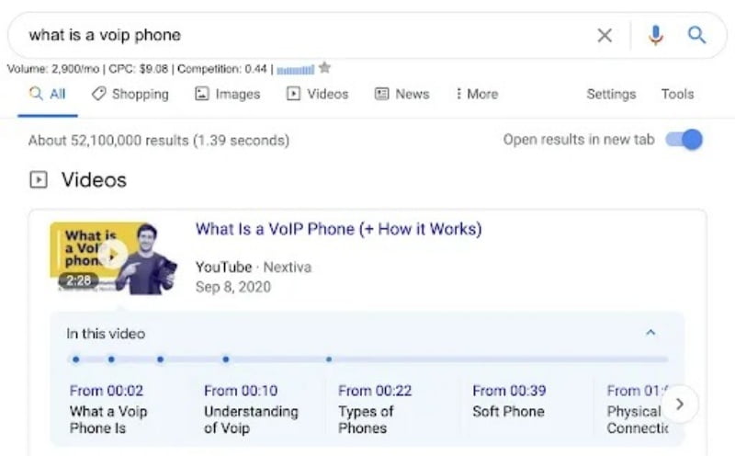Click the blue magnifying glass search icon

697,36
